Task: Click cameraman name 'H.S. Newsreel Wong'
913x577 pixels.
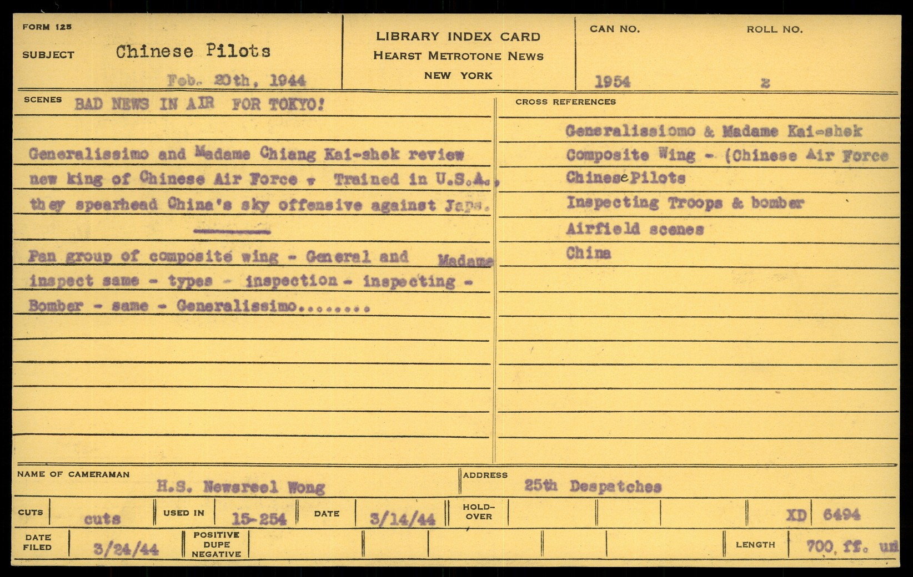Action: coord(240,487)
